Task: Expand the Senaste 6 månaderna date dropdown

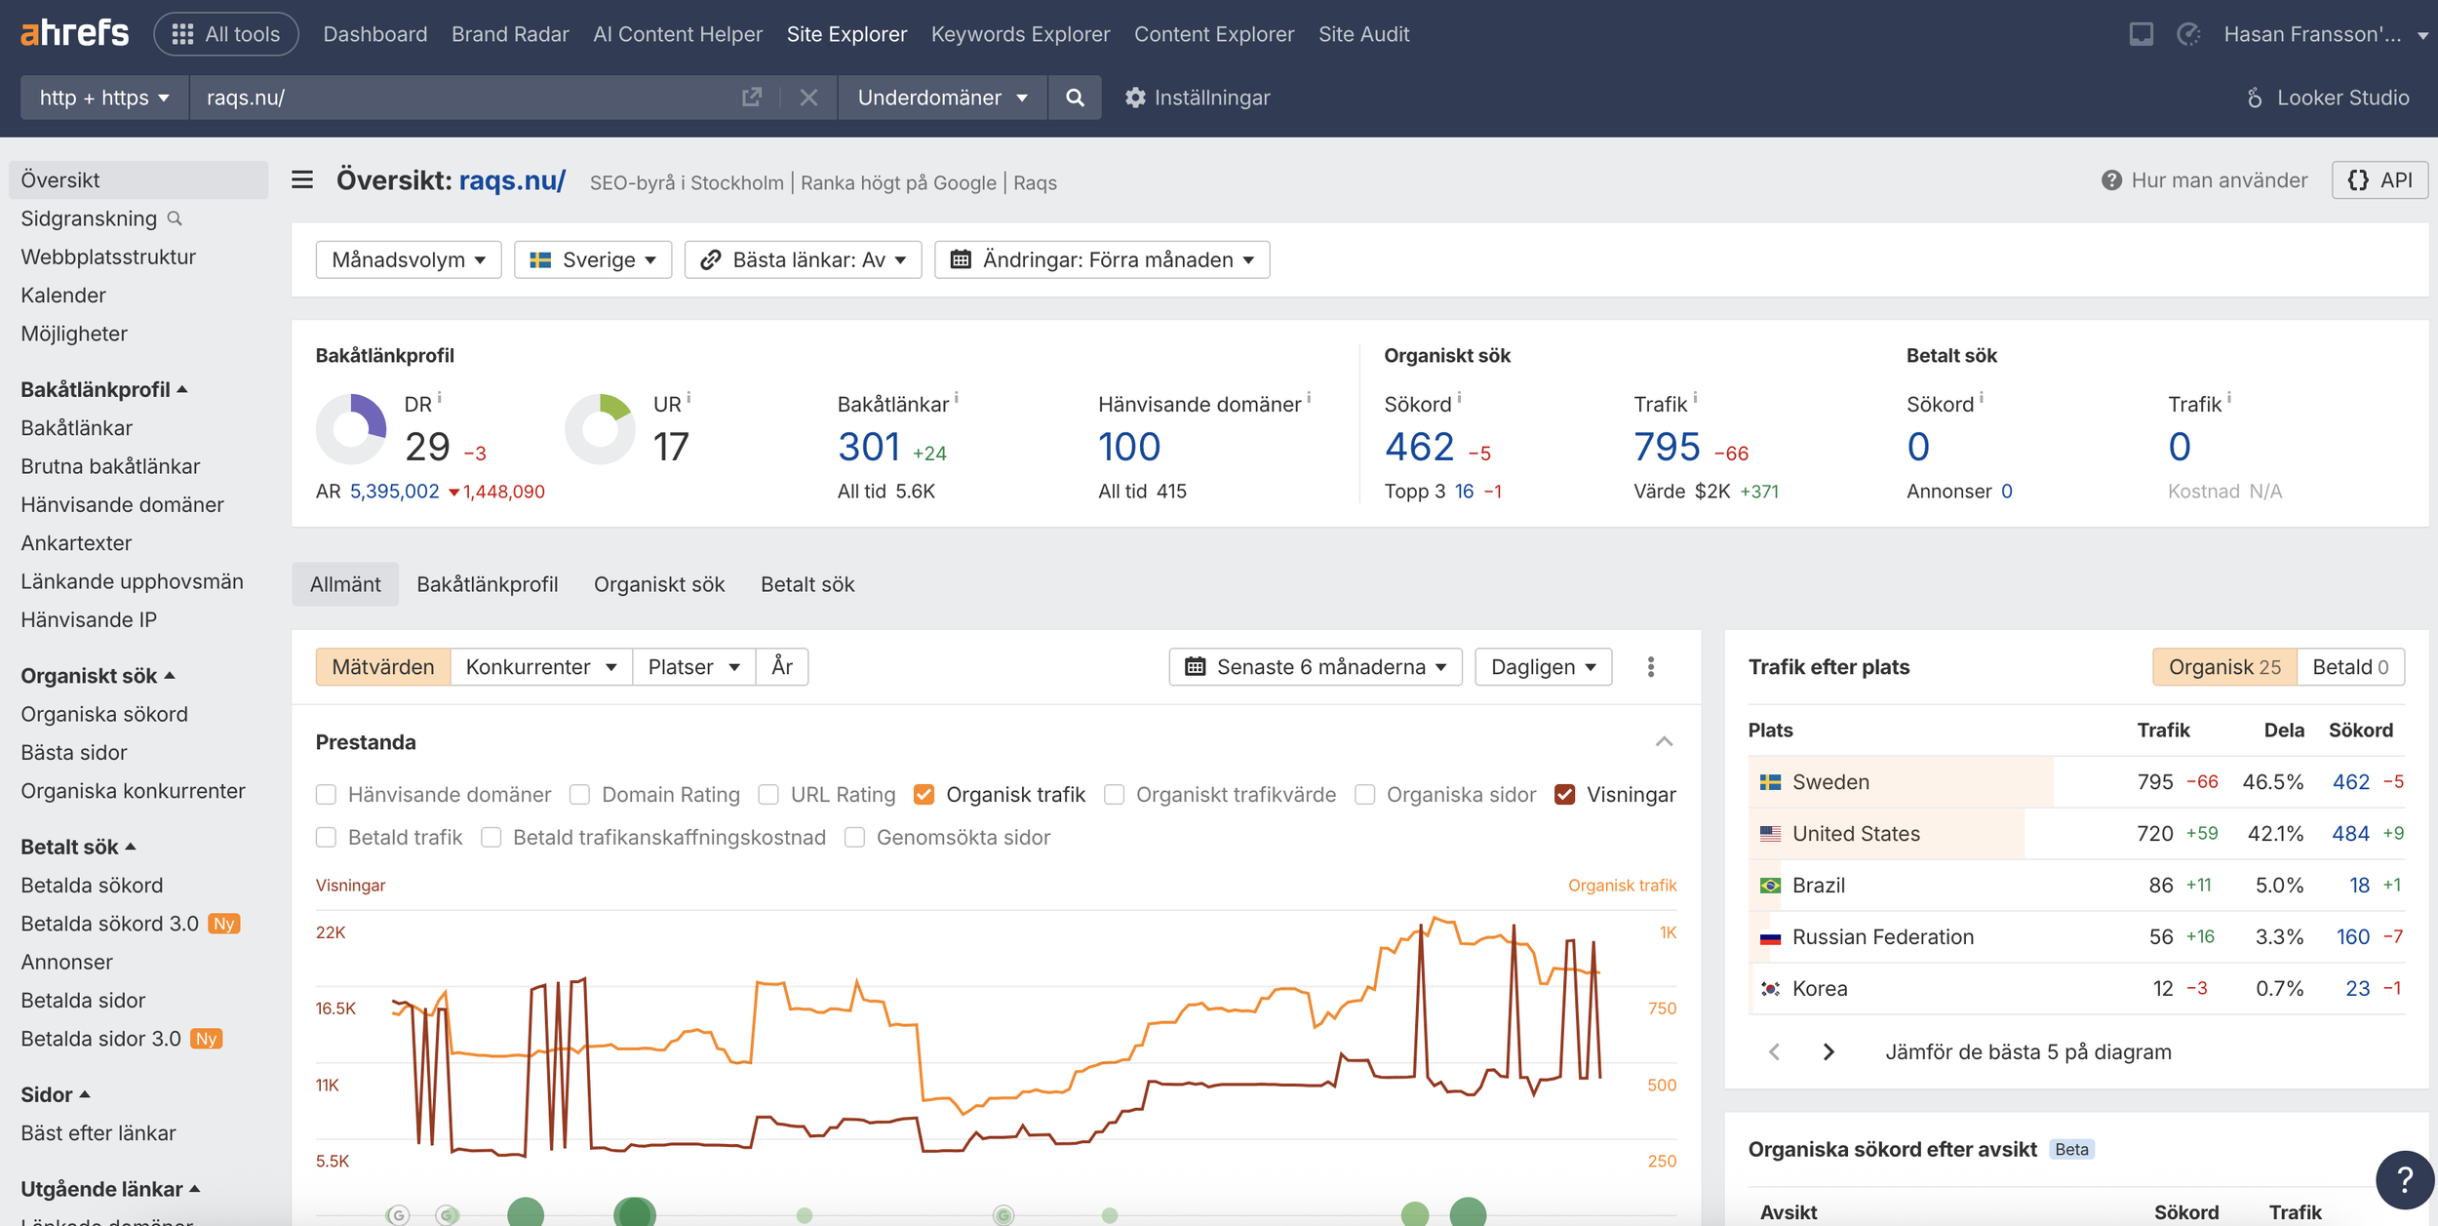Action: pyautogui.click(x=1316, y=667)
